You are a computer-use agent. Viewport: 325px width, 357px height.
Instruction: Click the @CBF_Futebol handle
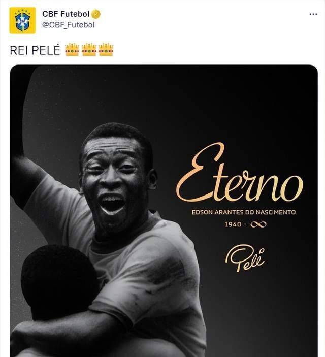tap(68, 24)
